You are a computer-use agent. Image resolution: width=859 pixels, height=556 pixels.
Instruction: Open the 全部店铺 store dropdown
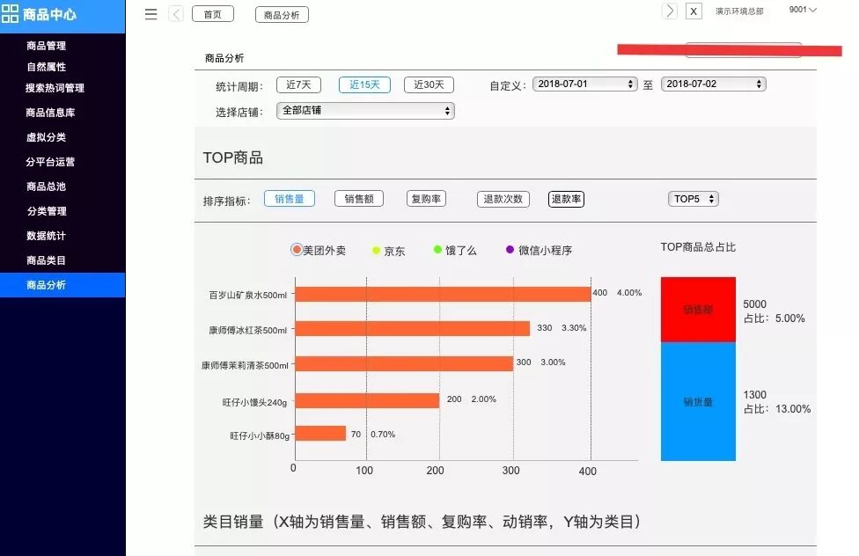tap(365, 111)
